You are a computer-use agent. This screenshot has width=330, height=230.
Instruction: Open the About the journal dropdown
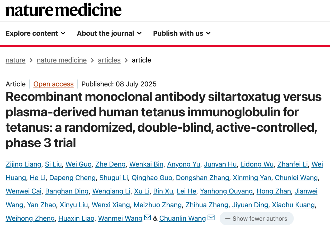click(109, 33)
